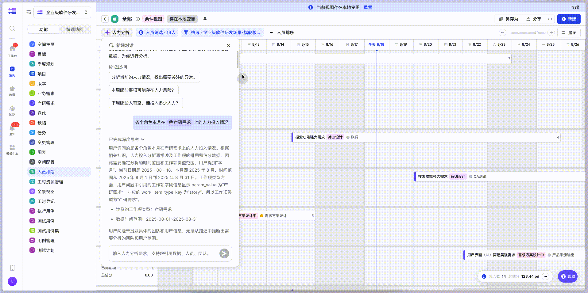Open the 企业级软件研发 space dropdown
This screenshot has height=293, width=588.
tap(62, 13)
